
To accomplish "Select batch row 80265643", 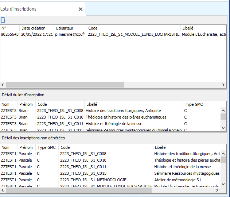I will [x=10, y=34].
